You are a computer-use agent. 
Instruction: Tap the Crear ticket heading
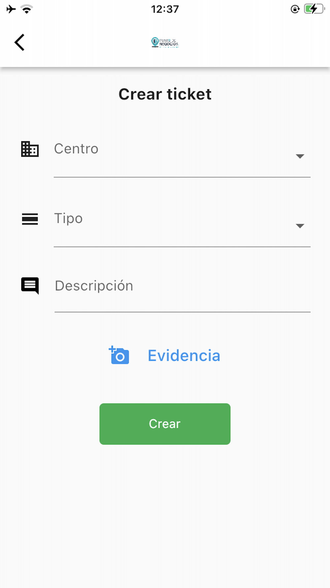pos(165,94)
